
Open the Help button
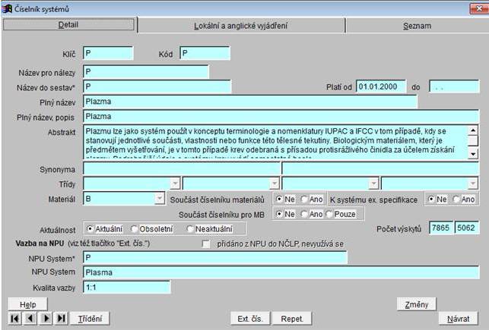(28, 304)
